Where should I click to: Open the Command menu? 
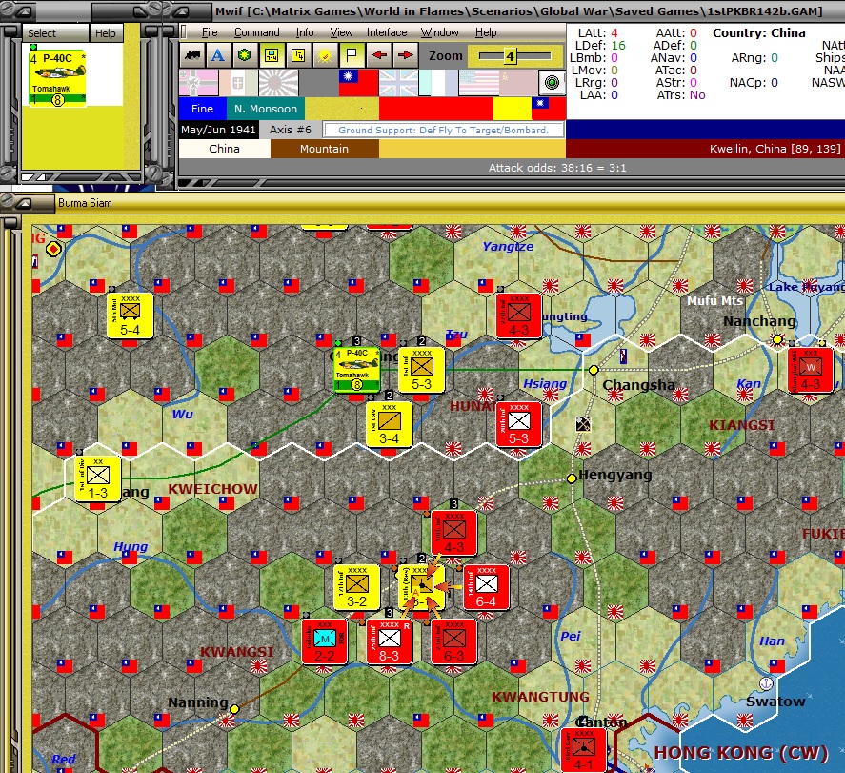[256, 32]
